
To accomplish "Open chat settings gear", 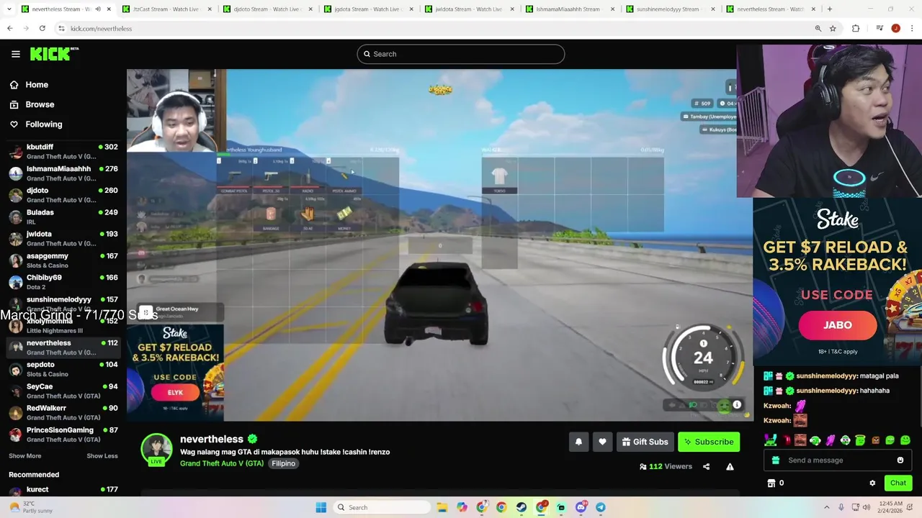I will pos(872,483).
